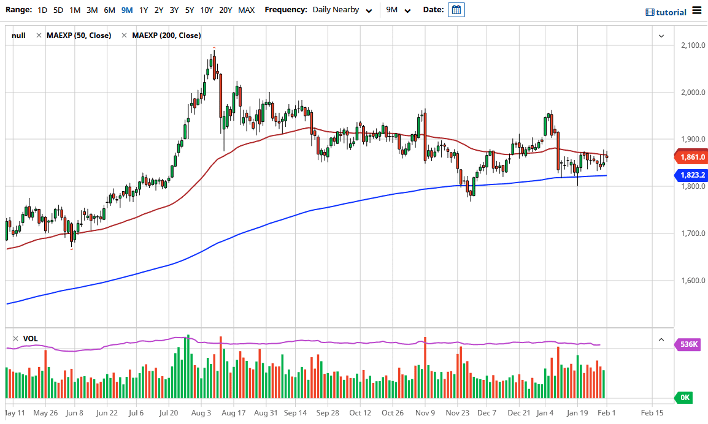Image resolution: width=708 pixels, height=424 pixels.
Task: Open the Daily Nearby frequency dropdown
Action: 342,10
